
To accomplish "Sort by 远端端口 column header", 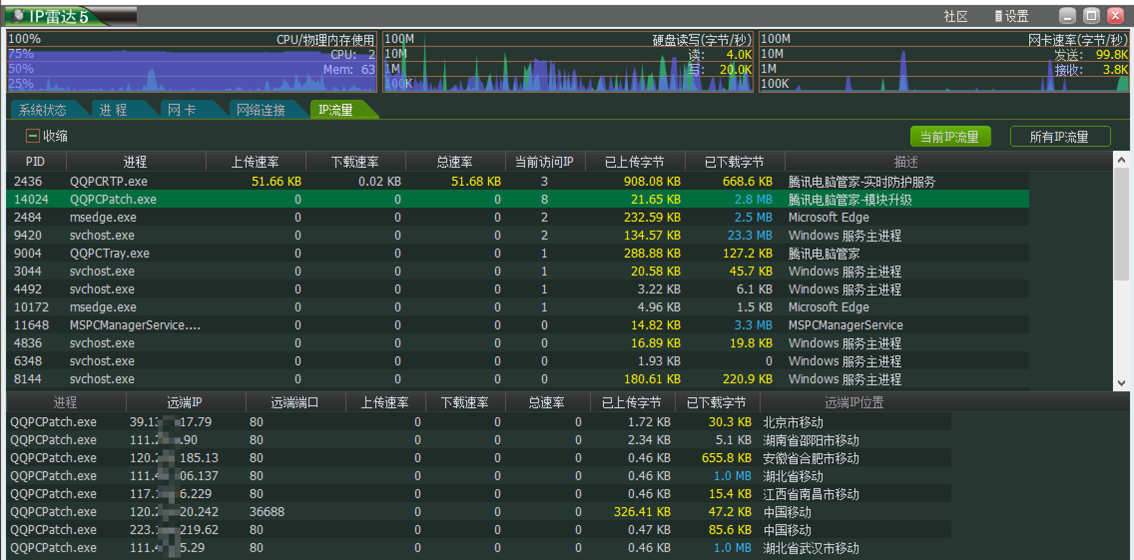I will point(295,402).
